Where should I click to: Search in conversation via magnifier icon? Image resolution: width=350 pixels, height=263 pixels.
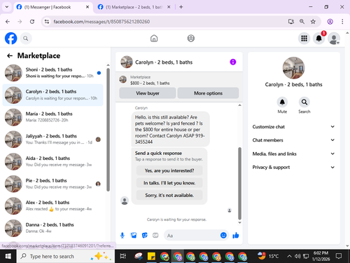pyautogui.click(x=304, y=102)
